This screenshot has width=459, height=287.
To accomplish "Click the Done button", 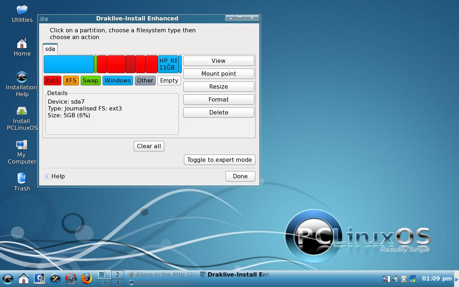I will tap(240, 176).
